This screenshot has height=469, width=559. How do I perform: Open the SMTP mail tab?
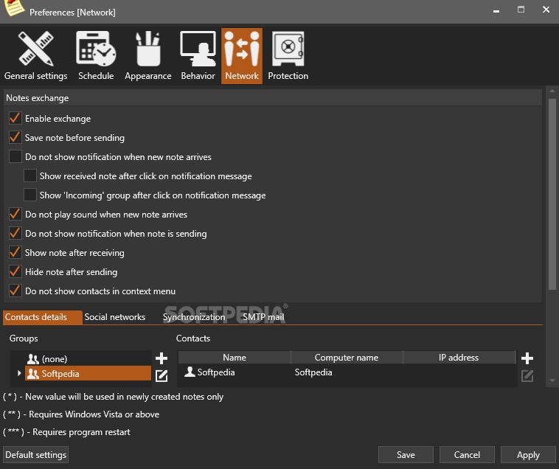[x=263, y=317]
